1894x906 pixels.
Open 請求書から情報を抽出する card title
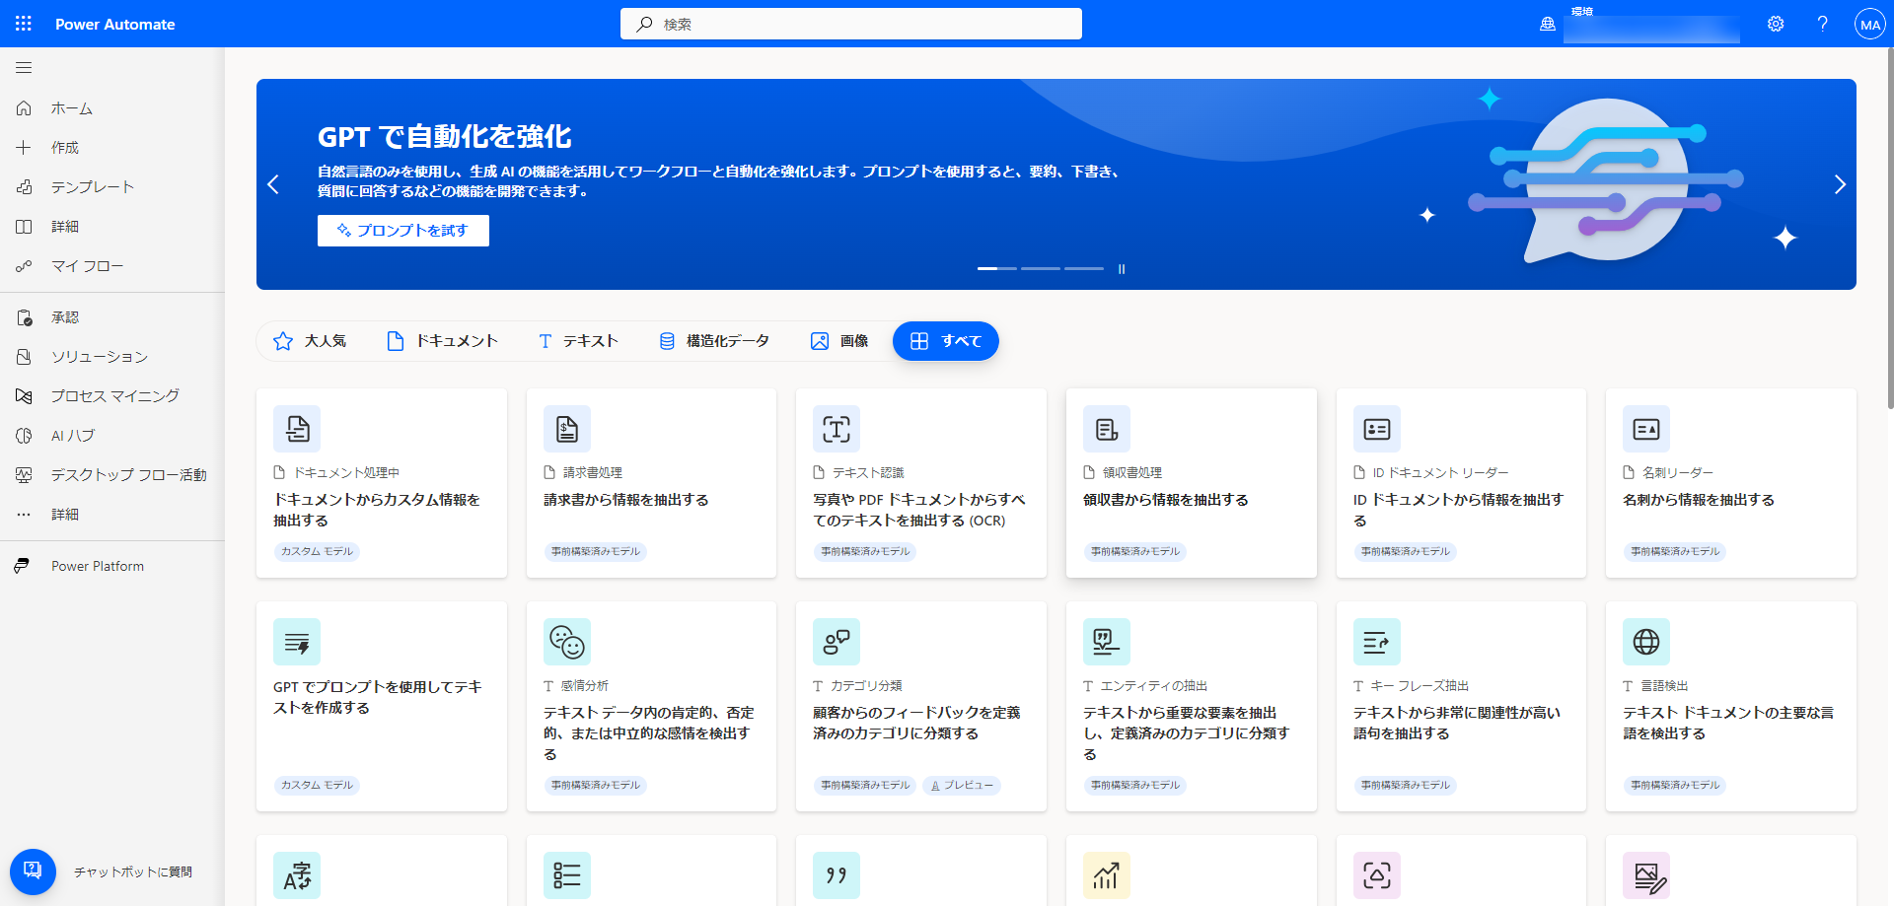click(x=626, y=500)
